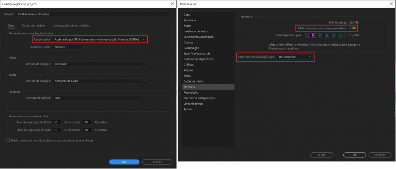This screenshot has width=396, height=169.
Task: Click the After Effects (Ae) icon
Action: pos(306,36)
